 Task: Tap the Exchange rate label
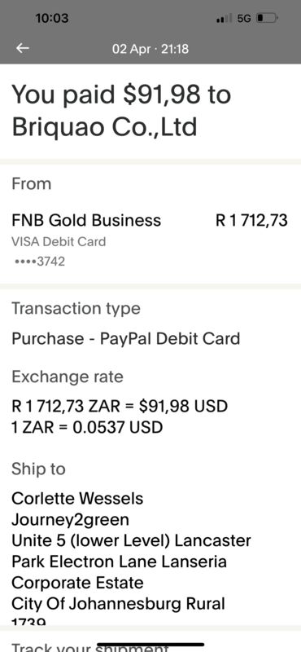[68, 377]
